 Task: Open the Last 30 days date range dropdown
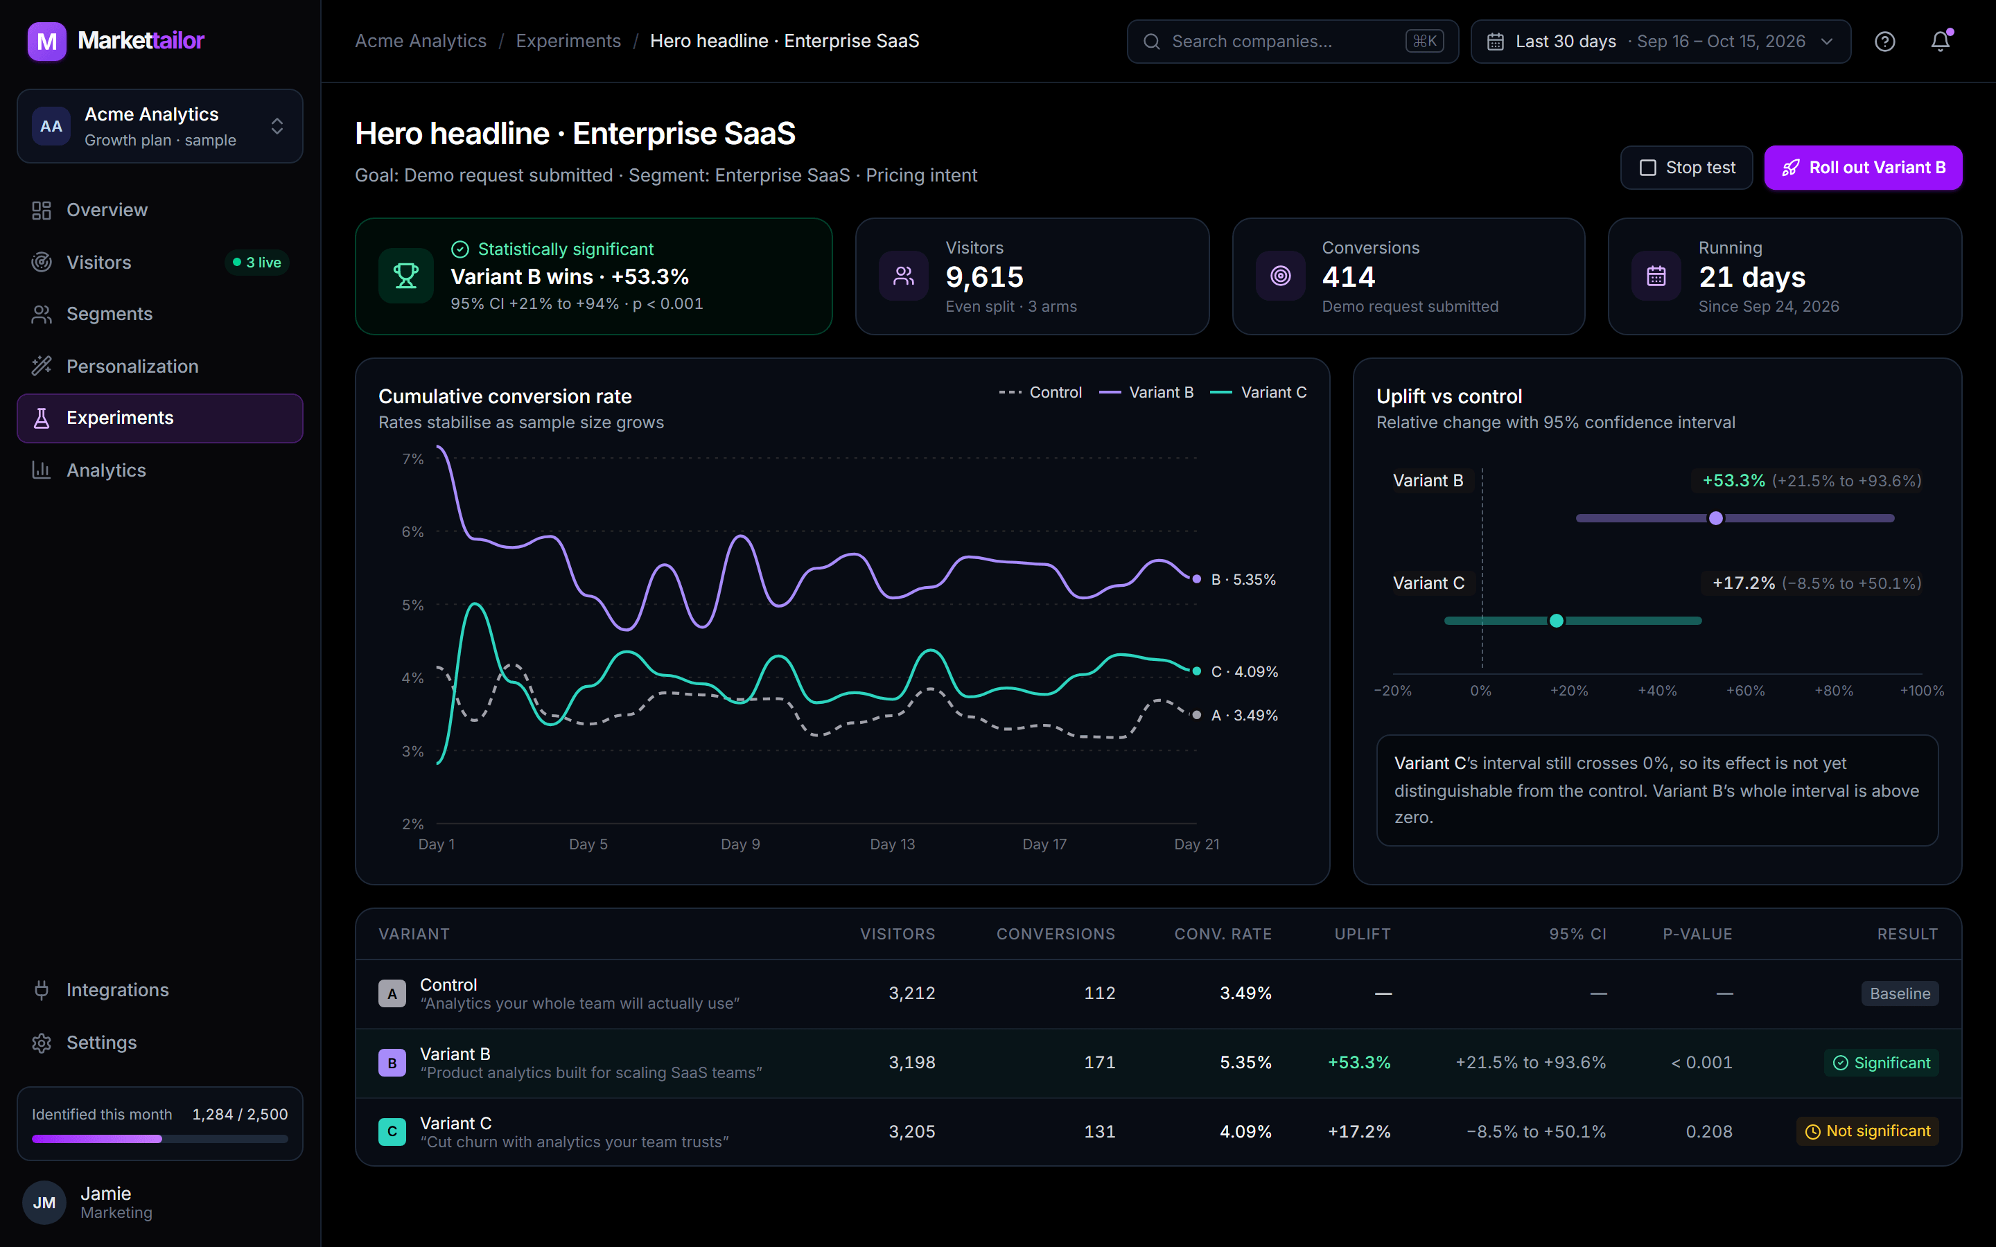coord(1661,42)
